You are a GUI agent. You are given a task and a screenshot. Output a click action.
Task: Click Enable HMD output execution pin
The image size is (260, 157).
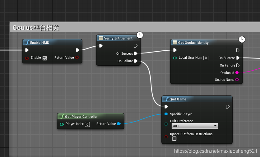(x=77, y=50)
